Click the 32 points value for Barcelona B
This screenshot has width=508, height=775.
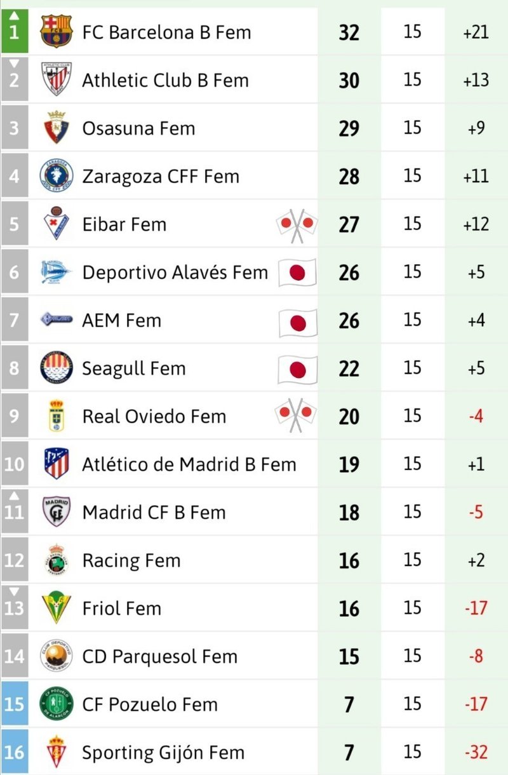[349, 32]
